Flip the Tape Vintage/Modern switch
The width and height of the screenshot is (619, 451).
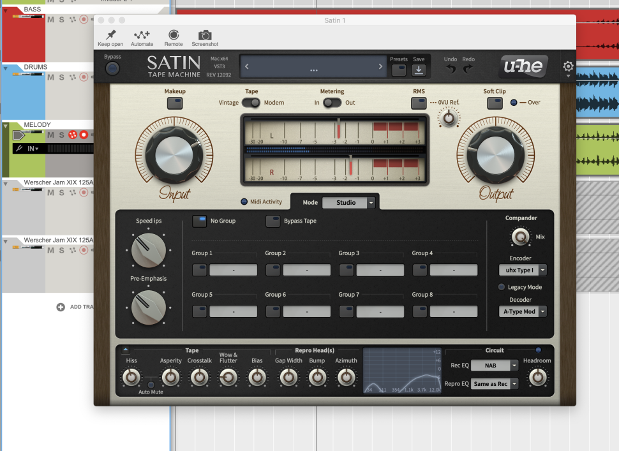251,103
